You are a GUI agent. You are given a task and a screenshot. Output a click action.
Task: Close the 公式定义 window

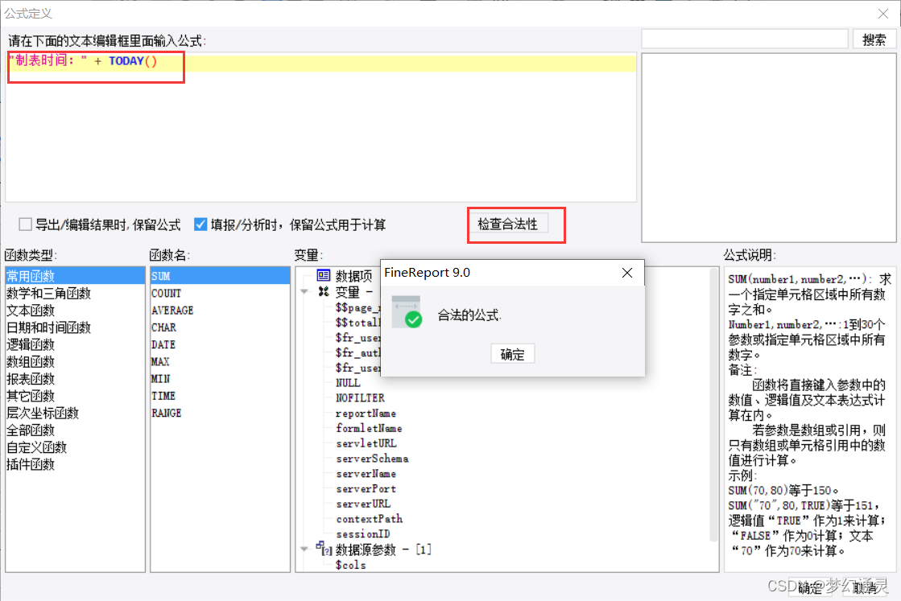pyautogui.click(x=883, y=13)
